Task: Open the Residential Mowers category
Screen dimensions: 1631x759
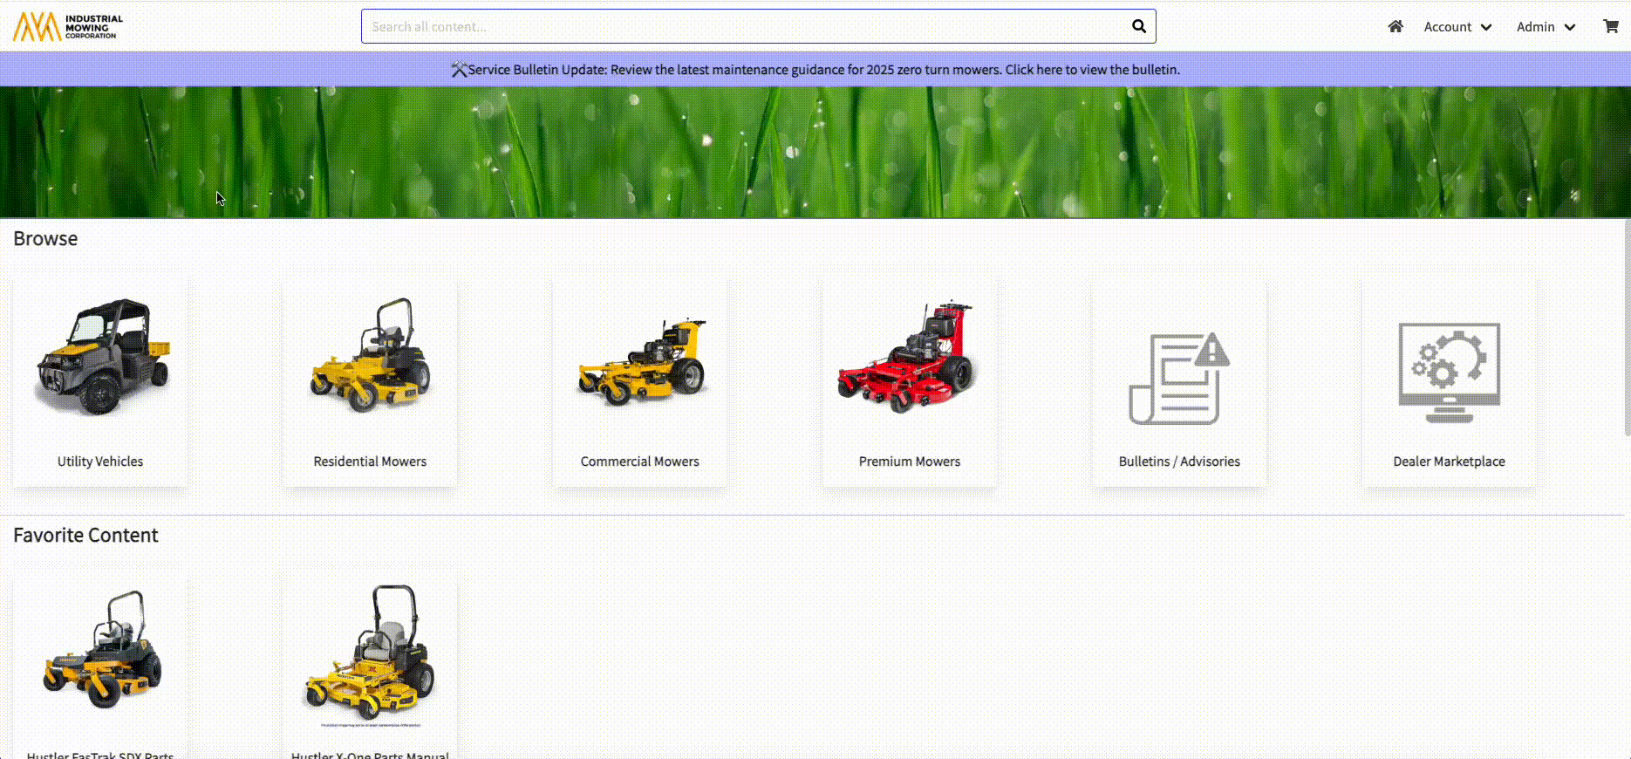Action: 370,381
